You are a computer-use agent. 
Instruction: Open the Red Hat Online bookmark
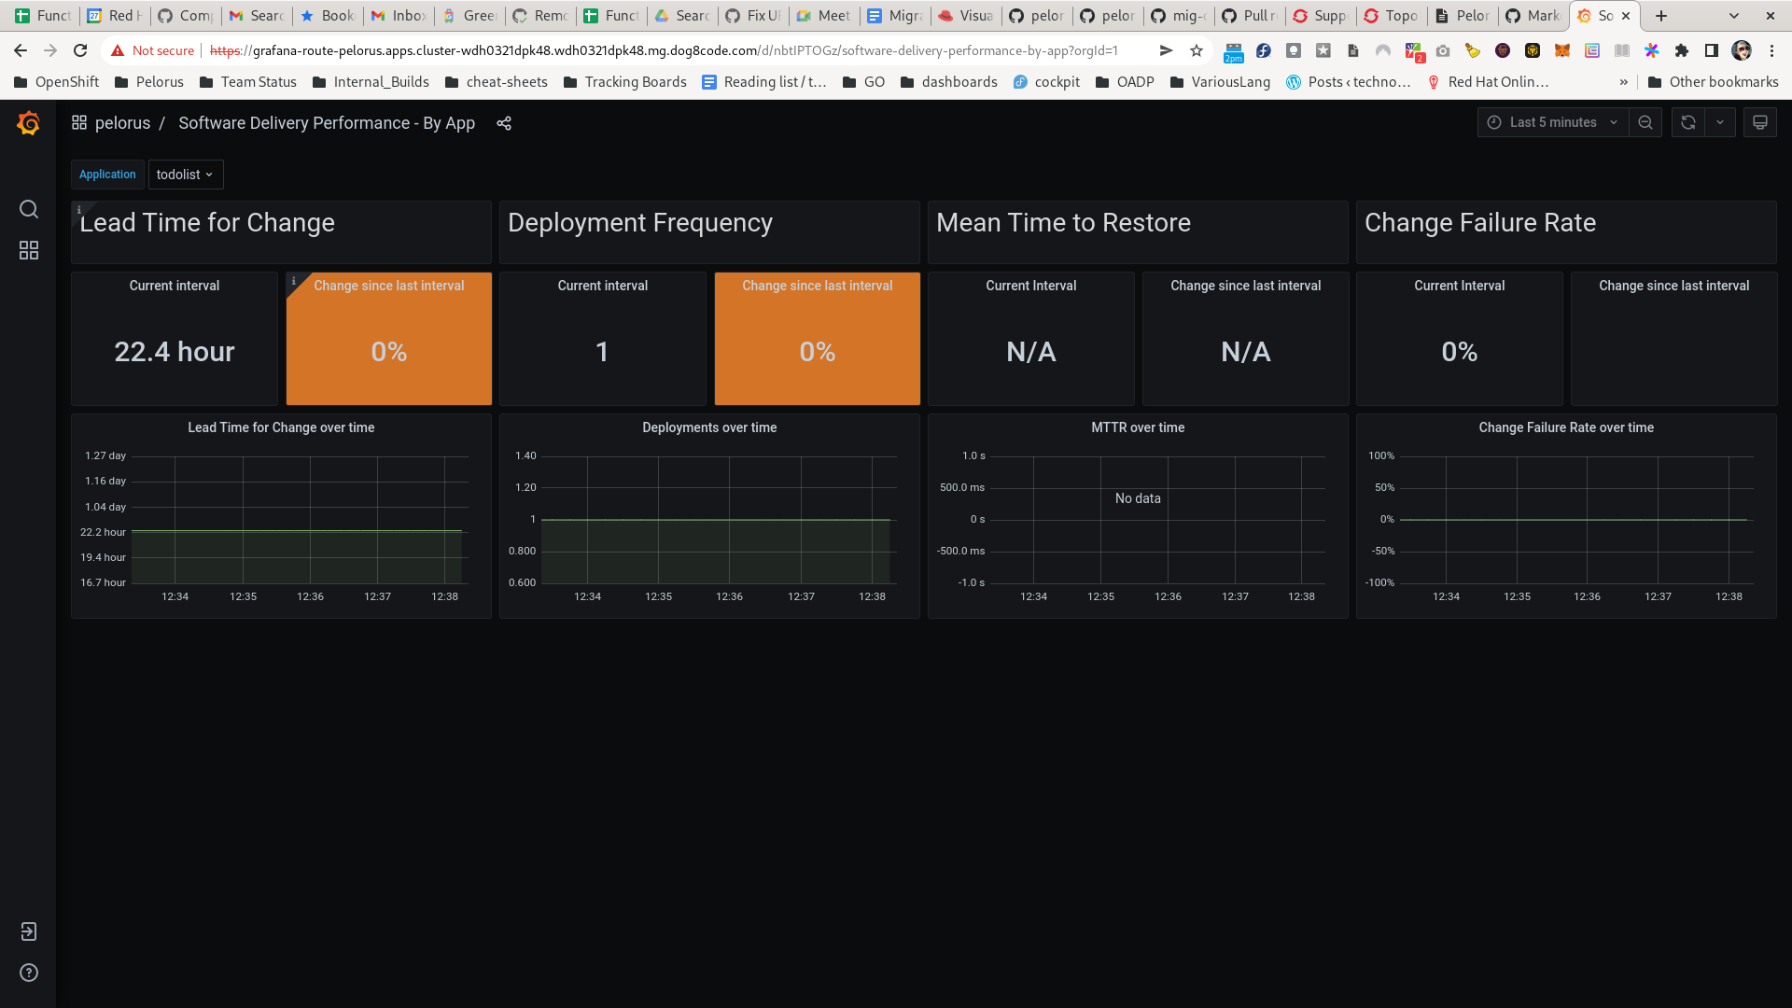point(1488,82)
